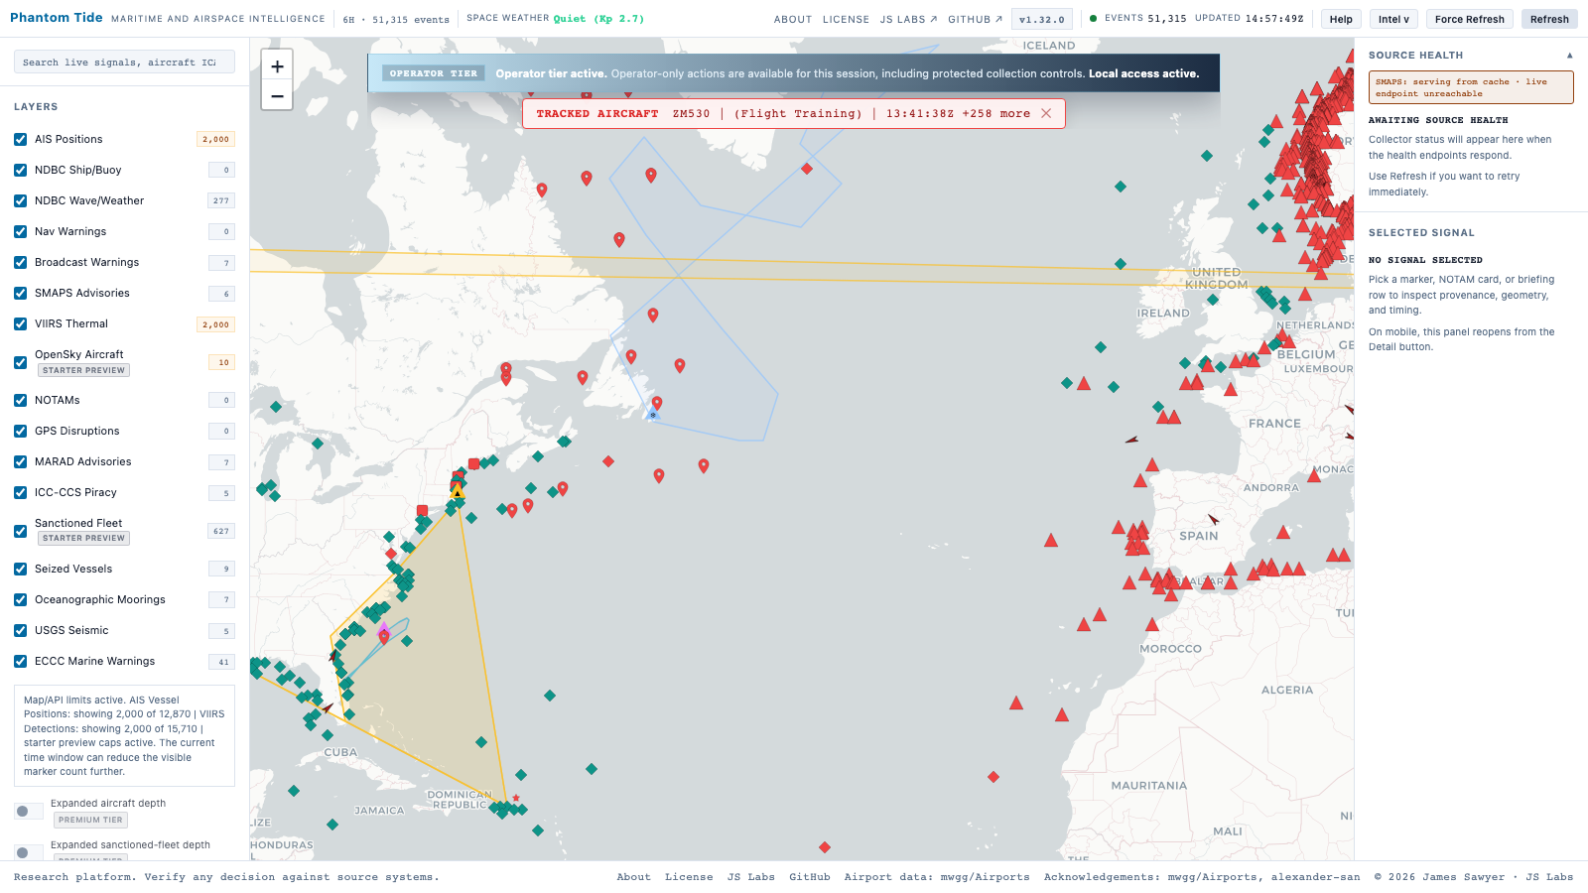Viewport: 1588px width, 893px height.
Task: Click the AIS Positions count badge '2,000'
Action: click(x=215, y=139)
